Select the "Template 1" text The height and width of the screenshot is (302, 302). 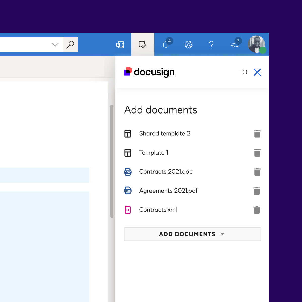(x=154, y=153)
